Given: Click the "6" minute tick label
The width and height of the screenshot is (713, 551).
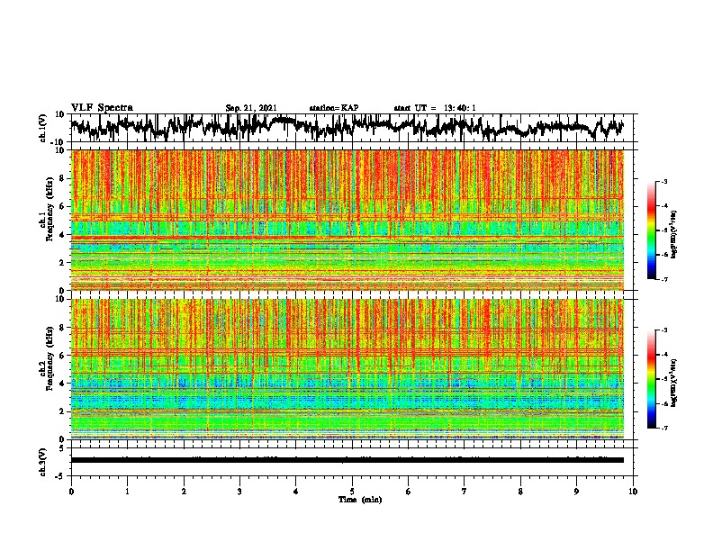Looking at the screenshot, I should click(x=408, y=492).
